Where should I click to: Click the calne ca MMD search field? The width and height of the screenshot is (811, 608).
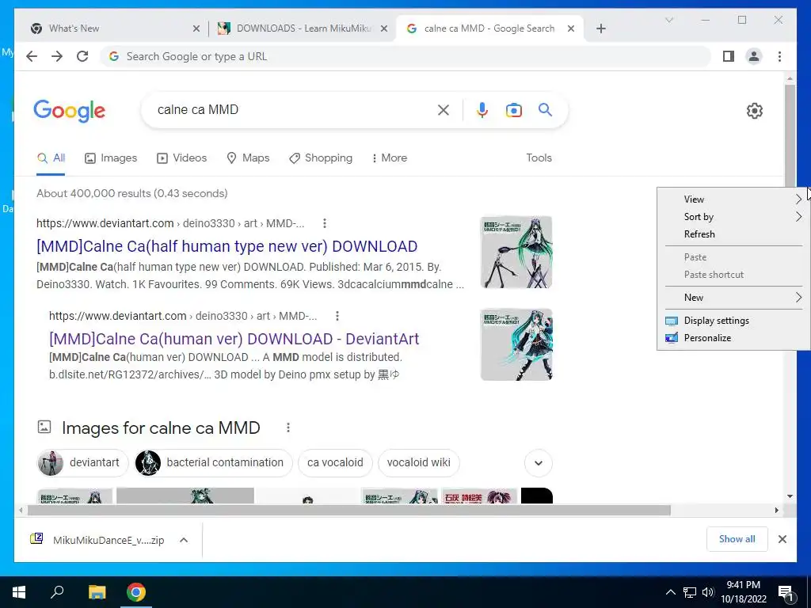(x=293, y=109)
